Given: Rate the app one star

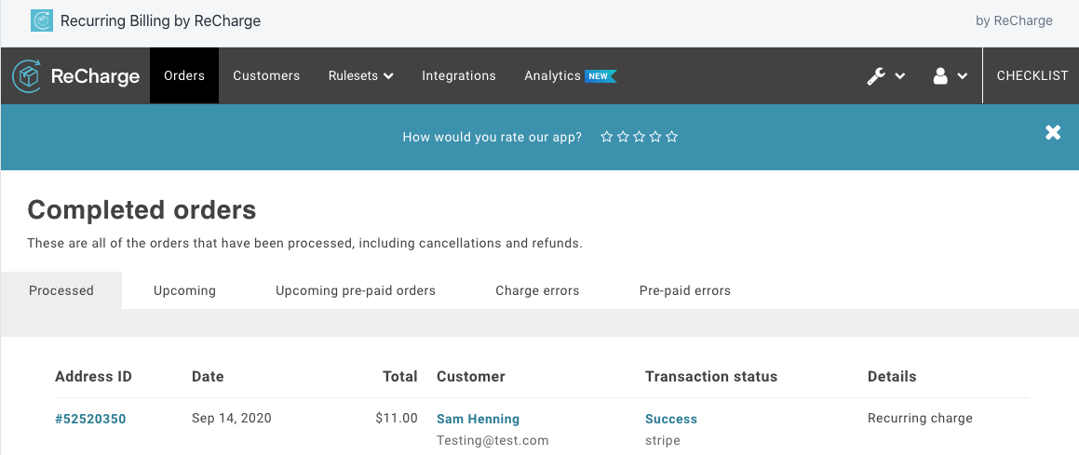Looking at the screenshot, I should (x=607, y=137).
